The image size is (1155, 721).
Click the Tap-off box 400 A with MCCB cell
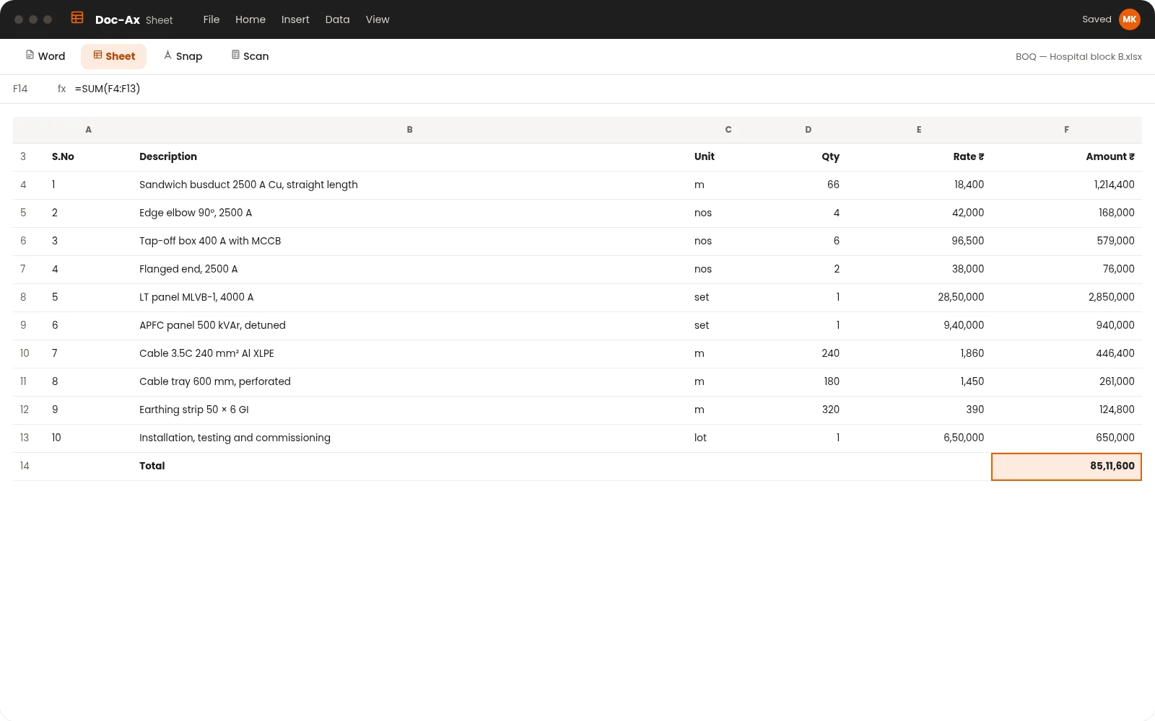pyautogui.click(x=409, y=242)
